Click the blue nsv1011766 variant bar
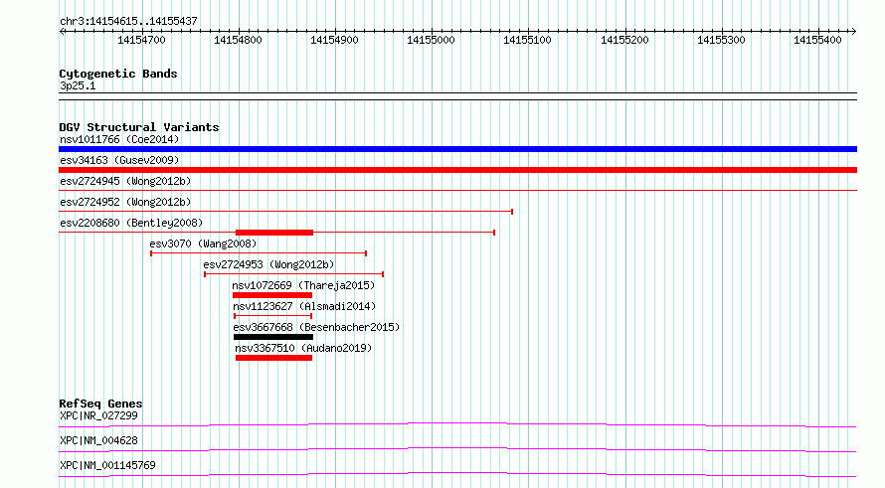 [x=457, y=149]
